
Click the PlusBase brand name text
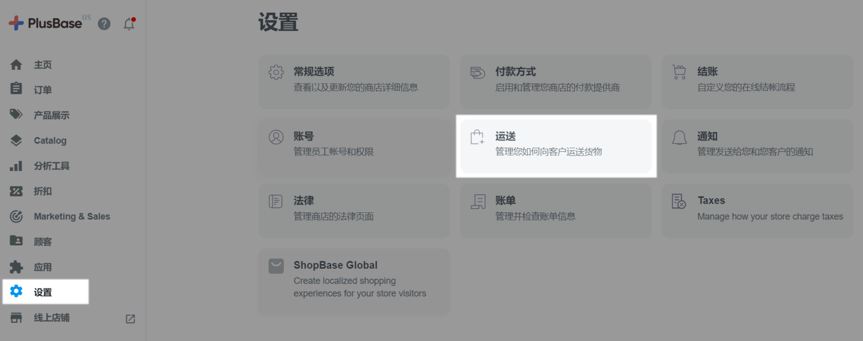(55, 23)
